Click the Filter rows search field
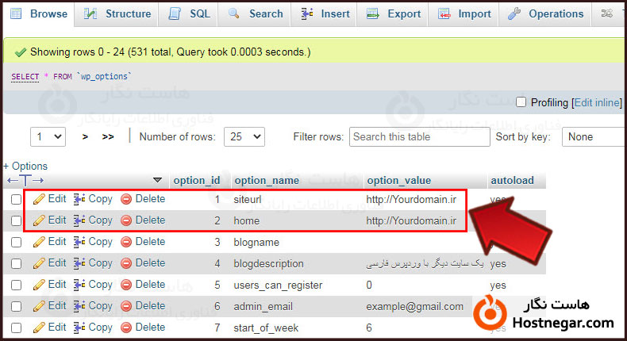The width and height of the screenshot is (627, 341). (x=419, y=136)
